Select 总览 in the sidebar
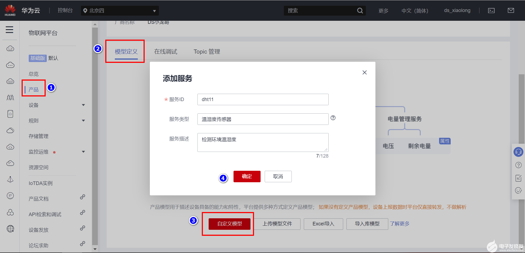This screenshot has width=525, height=253. tap(34, 74)
